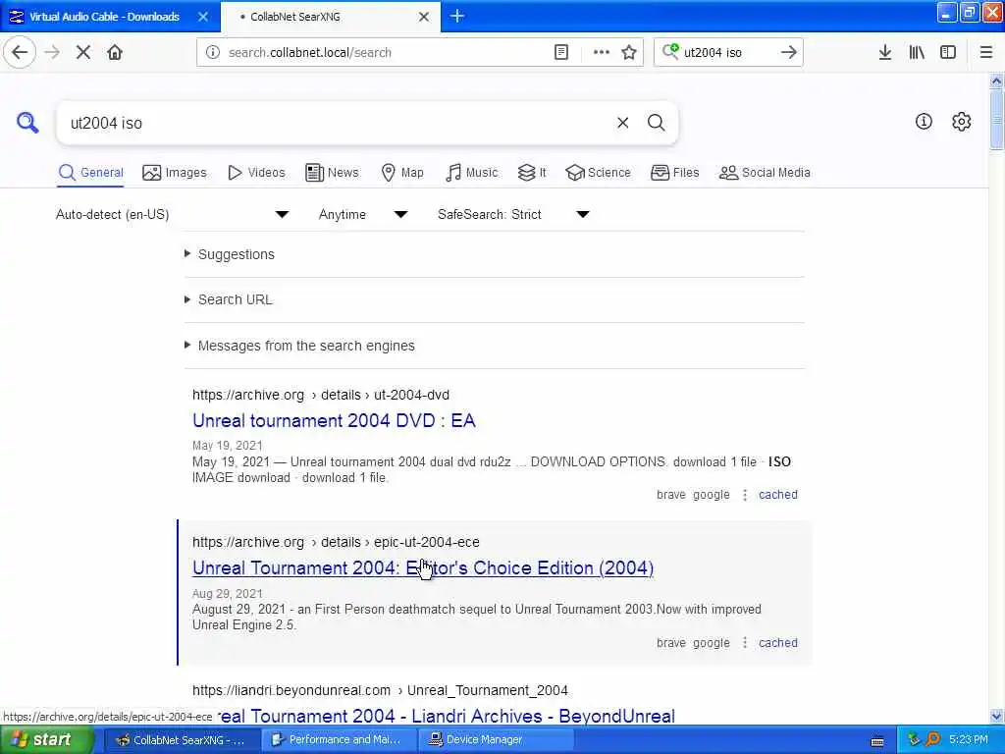1005x754 pixels.
Task: Close the CollabNet SearXNG tab
Action: pos(424,17)
